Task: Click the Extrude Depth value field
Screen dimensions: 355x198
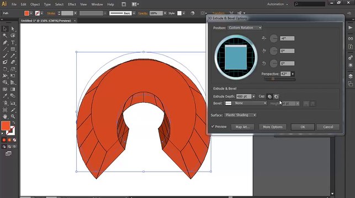Action: click(243, 96)
